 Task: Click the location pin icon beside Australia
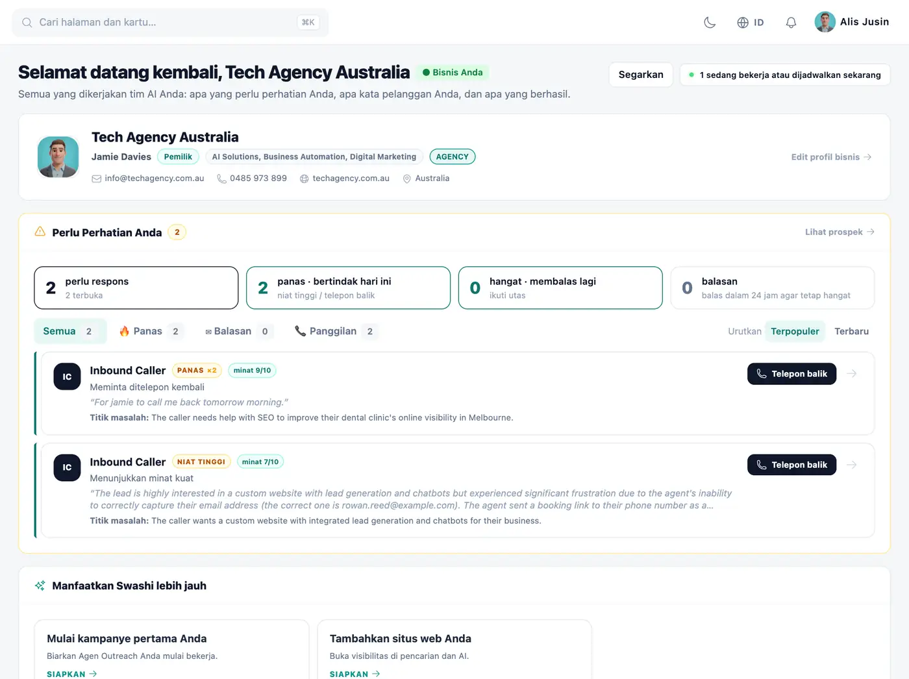[x=407, y=179]
